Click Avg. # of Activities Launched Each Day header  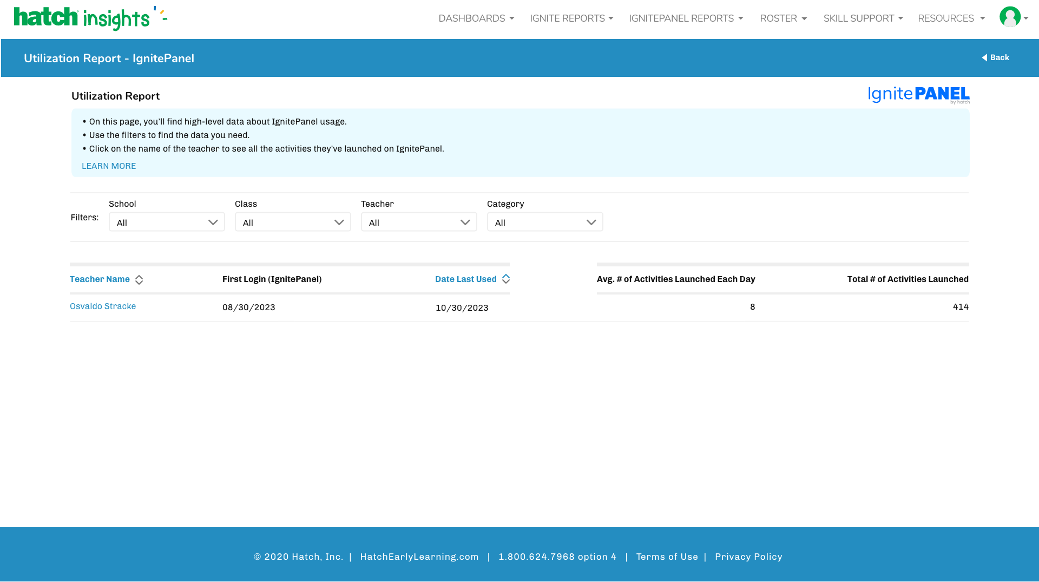[676, 279]
